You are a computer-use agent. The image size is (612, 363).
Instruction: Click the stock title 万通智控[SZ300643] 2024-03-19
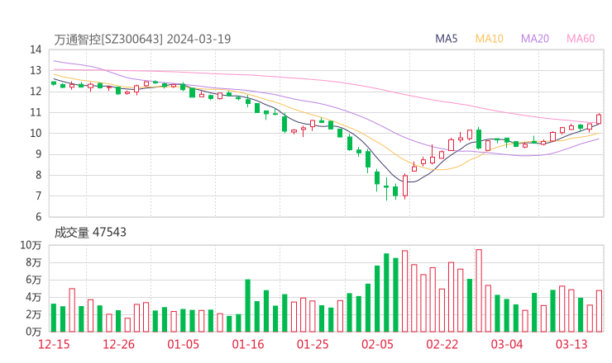(142, 39)
